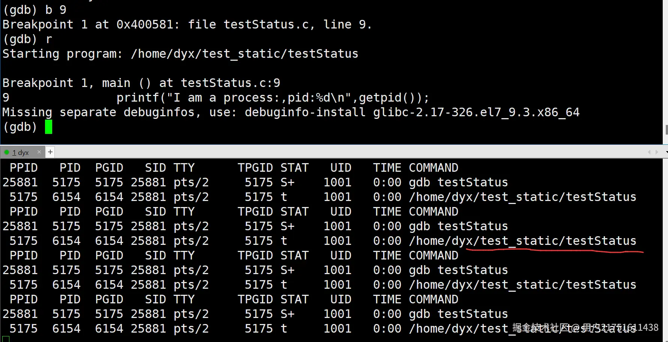Click the upper terminal pane scrollbar
The image size is (668, 342).
point(666,130)
